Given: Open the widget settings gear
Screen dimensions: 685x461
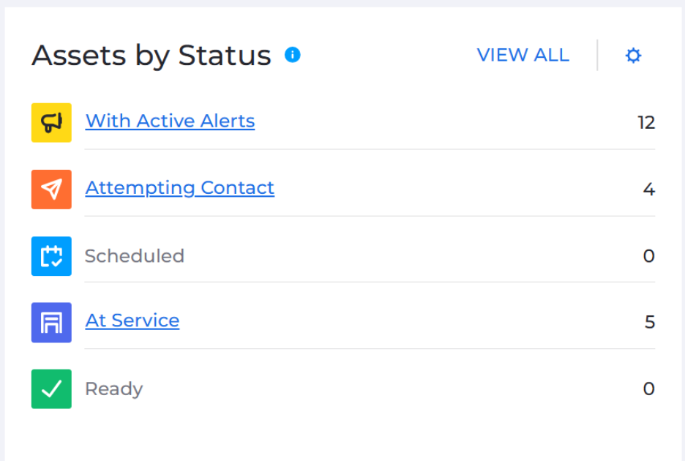Looking at the screenshot, I should [x=632, y=55].
